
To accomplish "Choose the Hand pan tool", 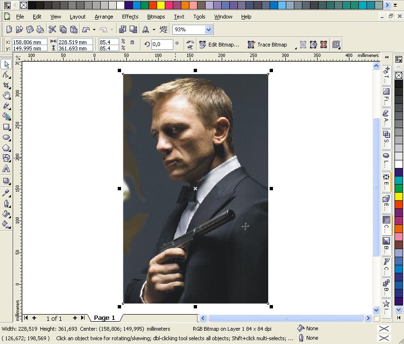I will coord(6,95).
